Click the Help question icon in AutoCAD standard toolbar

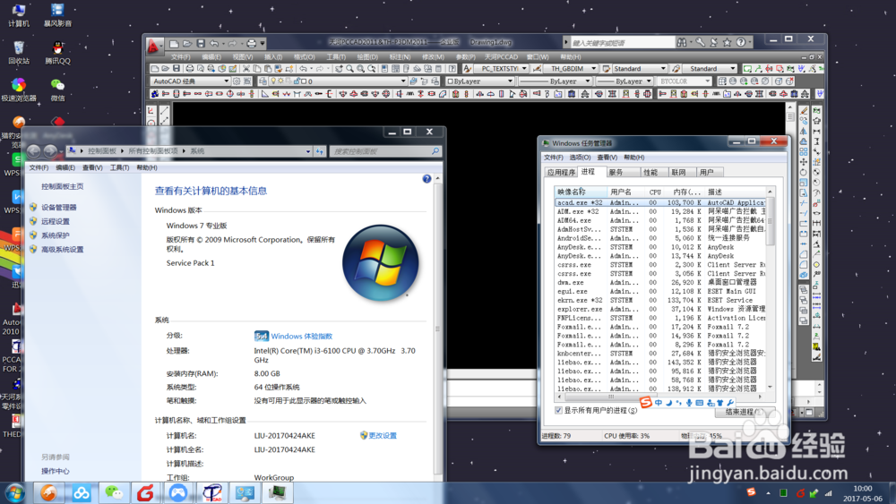point(452,69)
